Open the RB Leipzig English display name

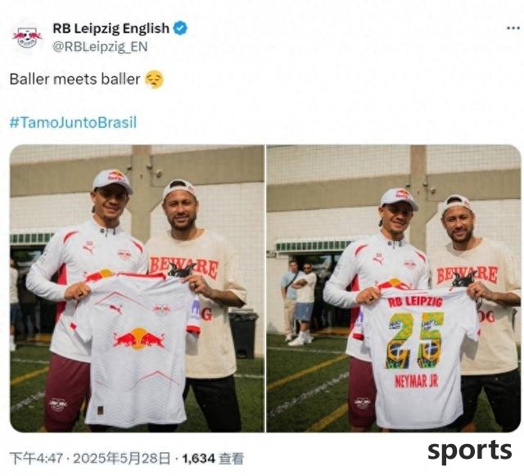111,29
